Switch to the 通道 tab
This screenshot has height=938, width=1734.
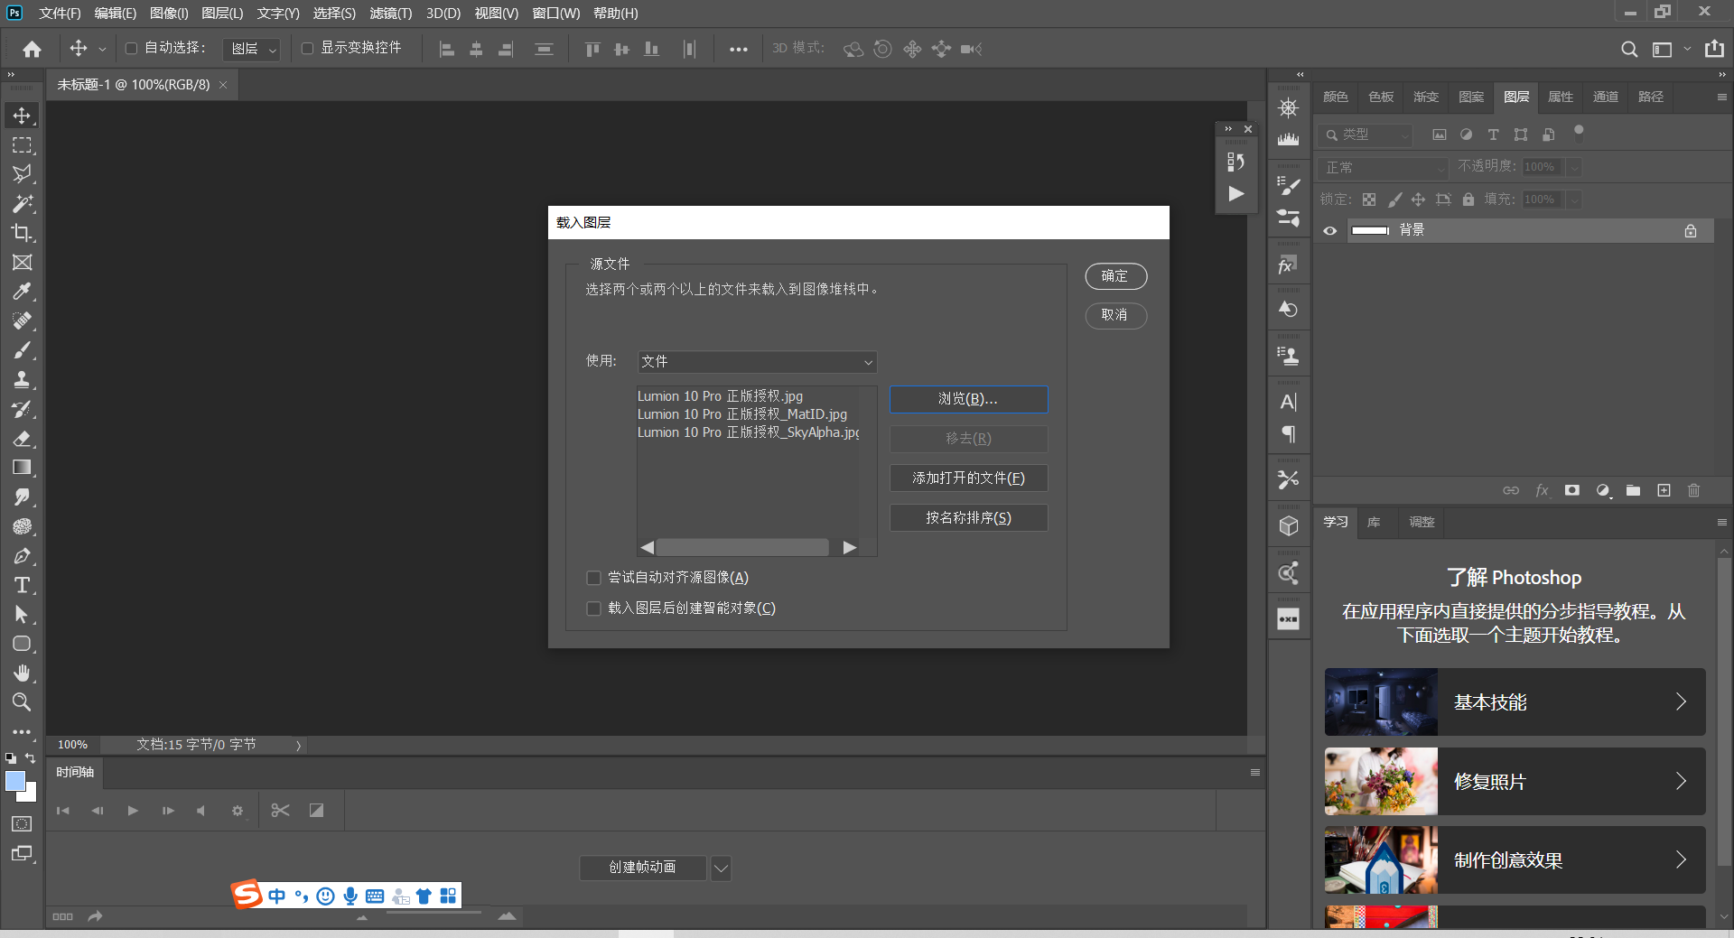pyautogui.click(x=1605, y=97)
